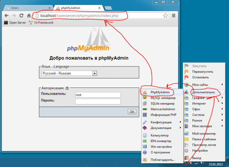Screen dimensions: 229x167
Task: Open Папка с сайтами
Action: (x=204, y=139)
